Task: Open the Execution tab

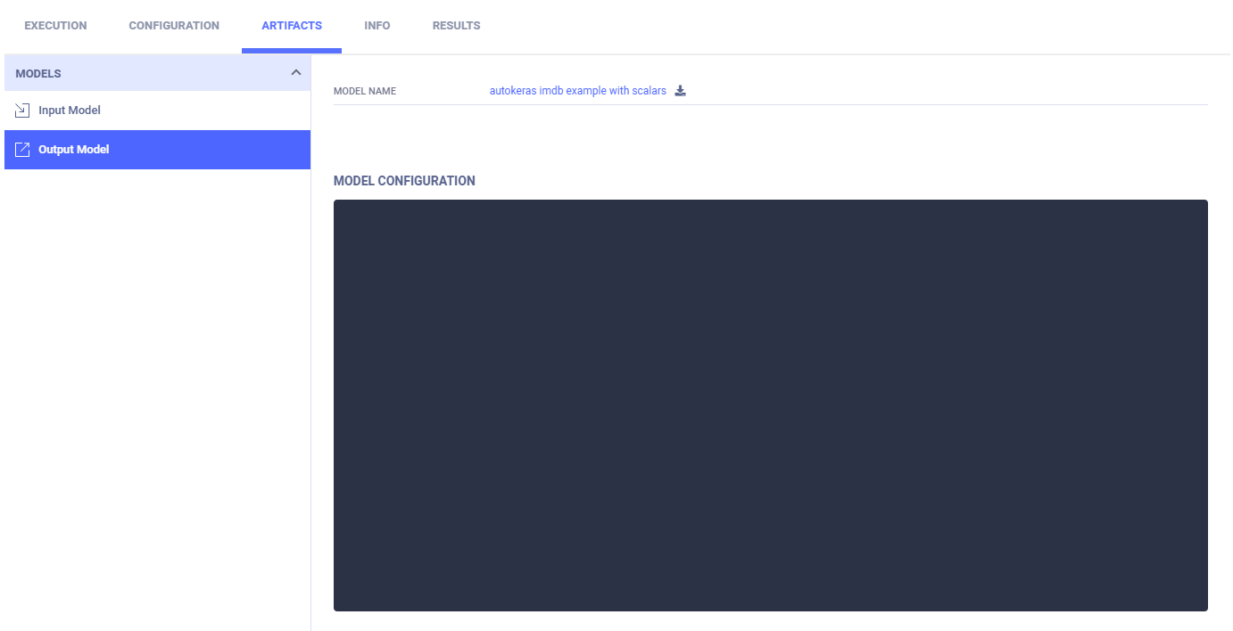Action: click(x=55, y=26)
